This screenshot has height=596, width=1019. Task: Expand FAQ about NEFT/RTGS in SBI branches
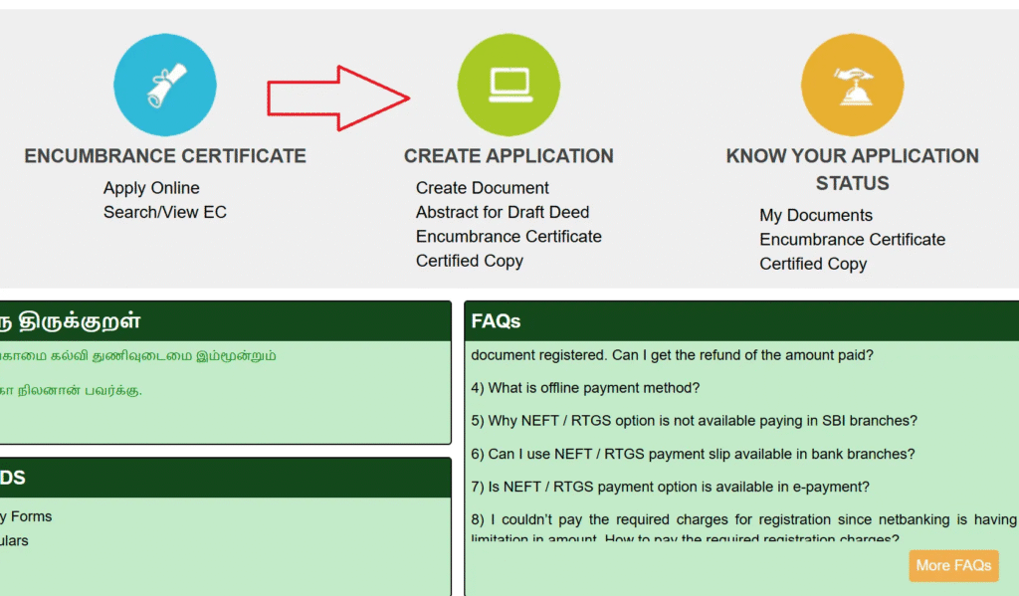tap(693, 421)
